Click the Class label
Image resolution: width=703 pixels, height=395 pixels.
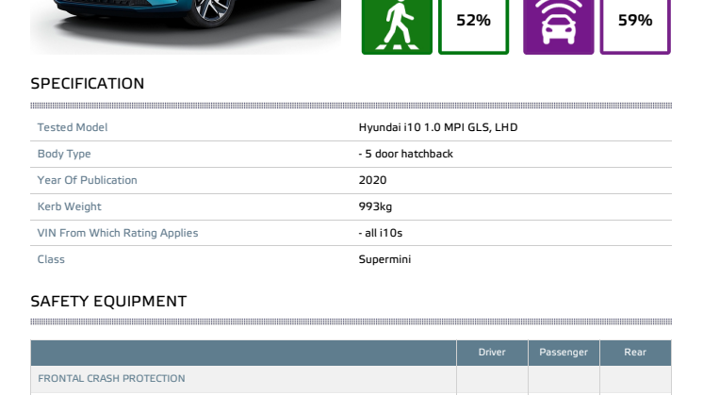51,259
